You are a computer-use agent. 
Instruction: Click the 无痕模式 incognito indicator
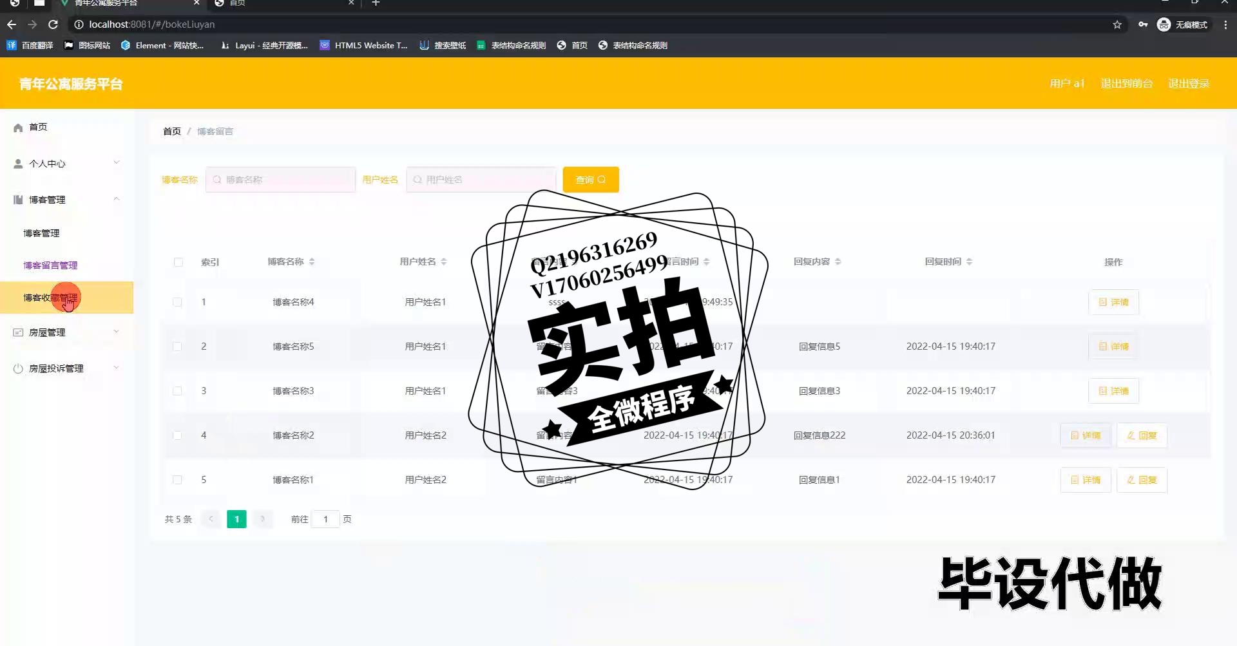tap(1182, 24)
